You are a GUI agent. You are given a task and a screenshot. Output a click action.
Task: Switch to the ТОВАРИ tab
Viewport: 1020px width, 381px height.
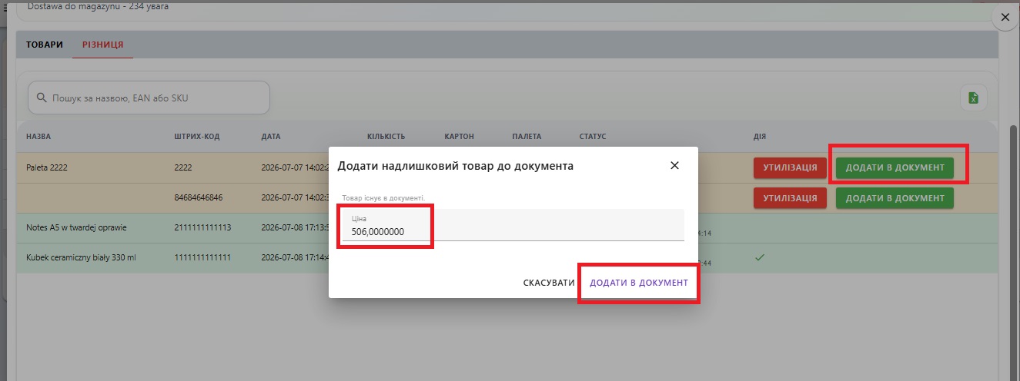coord(45,45)
